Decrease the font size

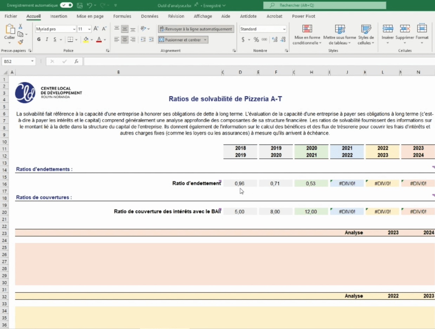click(104, 29)
